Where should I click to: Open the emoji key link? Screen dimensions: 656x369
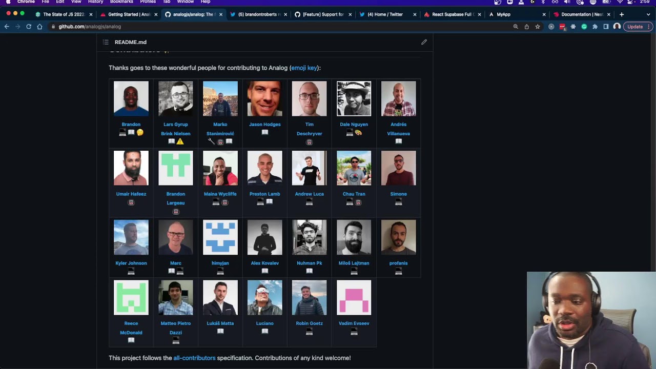(304, 68)
